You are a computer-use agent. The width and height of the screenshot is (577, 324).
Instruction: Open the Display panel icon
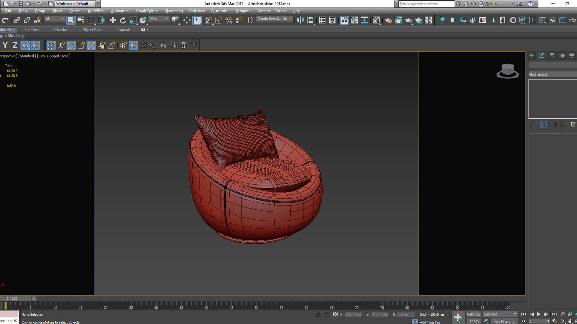pos(572,55)
